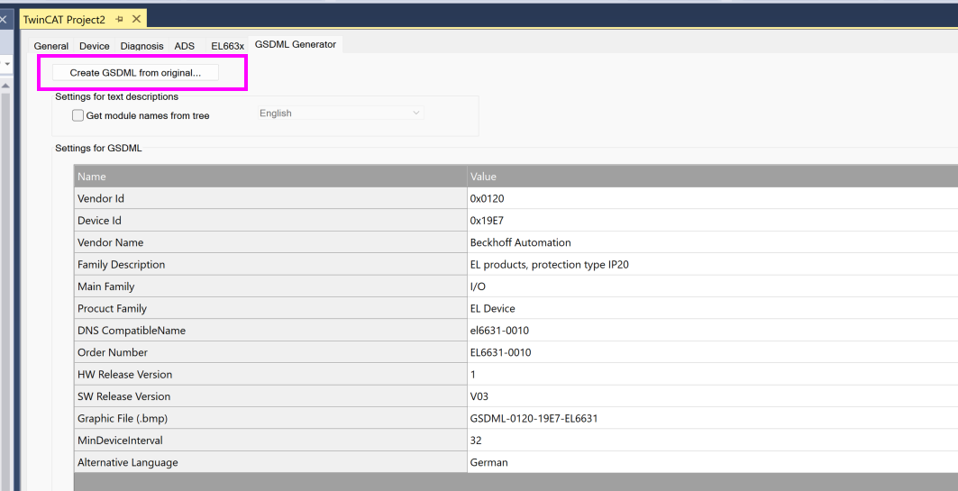Select the Vendor Id name cell
Image resolution: width=958 pixels, height=491 pixels.
(270, 198)
